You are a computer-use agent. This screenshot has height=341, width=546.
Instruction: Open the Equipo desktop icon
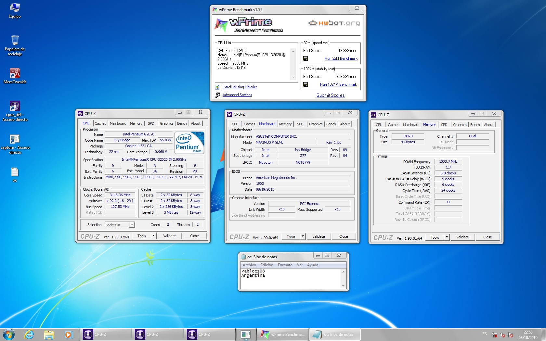tap(15, 10)
